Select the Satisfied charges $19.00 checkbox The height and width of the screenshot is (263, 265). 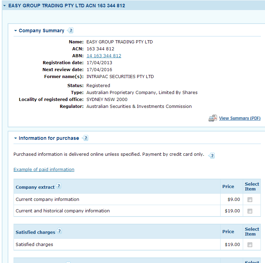click(x=250, y=245)
